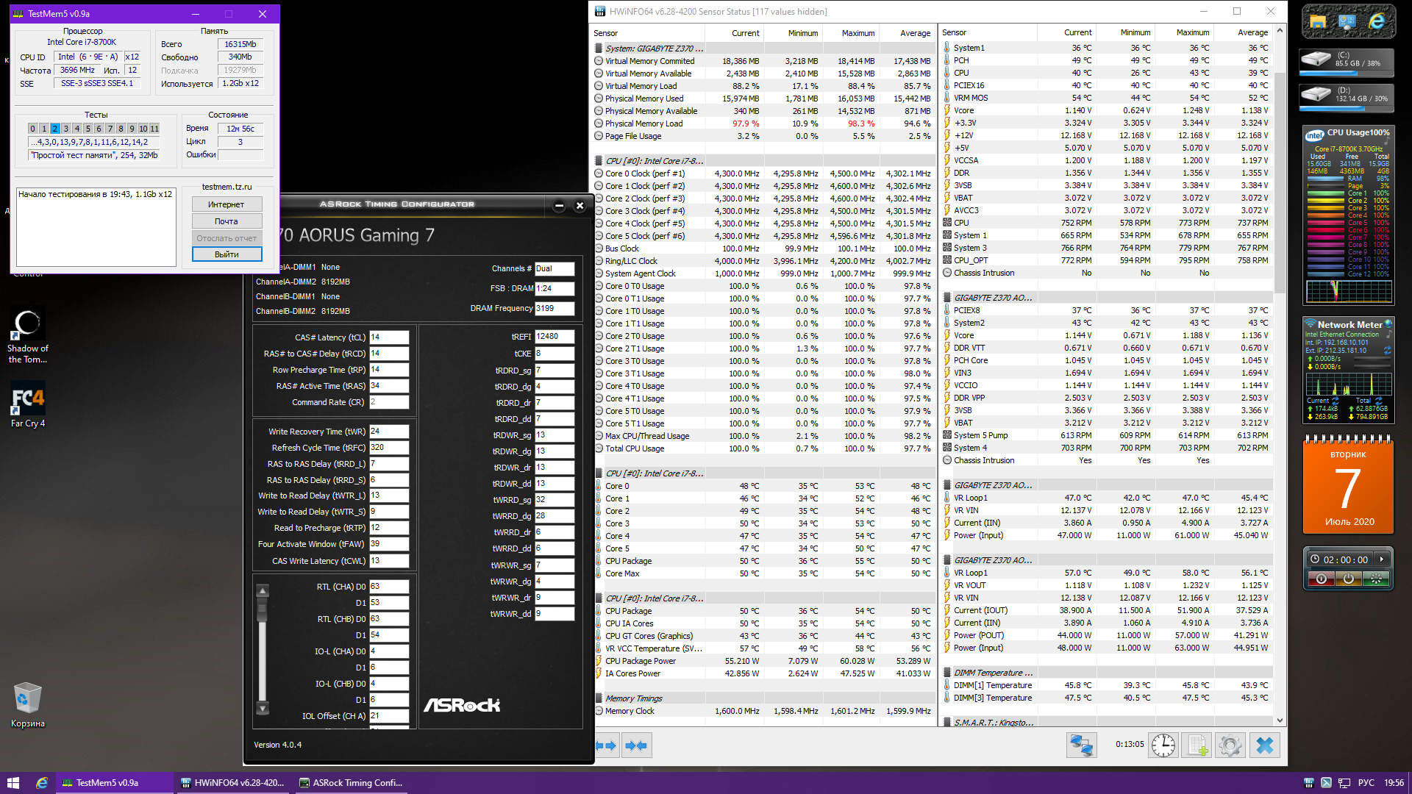Image resolution: width=1412 pixels, height=794 pixels.
Task: Open HWiNFO remote network monitoring icon
Action: [x=1081, y=745]
